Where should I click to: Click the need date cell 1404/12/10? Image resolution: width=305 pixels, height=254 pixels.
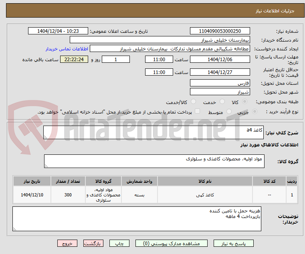point(32,195)
